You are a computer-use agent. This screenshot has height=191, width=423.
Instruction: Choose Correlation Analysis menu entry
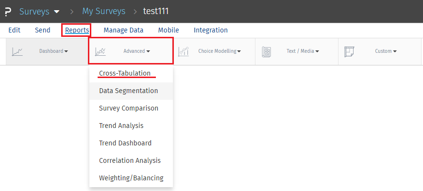(131, 160)
